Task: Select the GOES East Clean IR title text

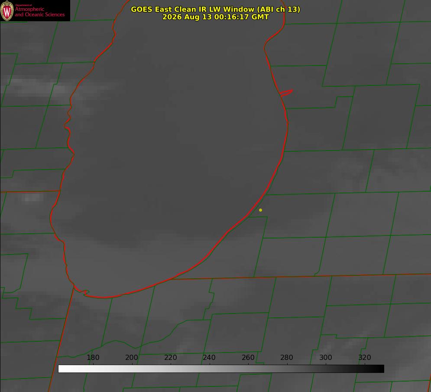Action: click(x=216, y=9)
